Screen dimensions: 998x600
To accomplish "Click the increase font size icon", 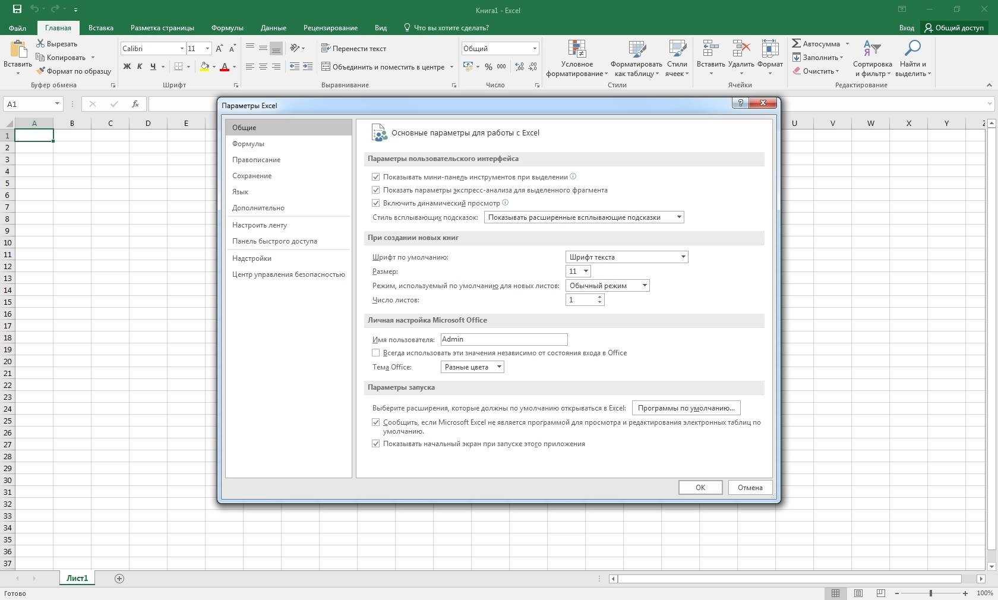I will 219,48.
